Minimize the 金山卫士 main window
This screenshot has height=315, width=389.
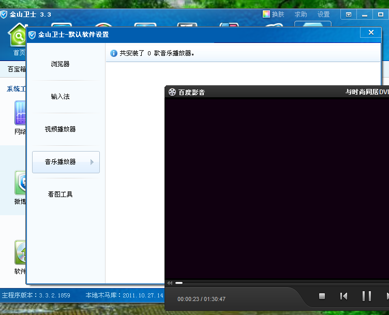365,14
